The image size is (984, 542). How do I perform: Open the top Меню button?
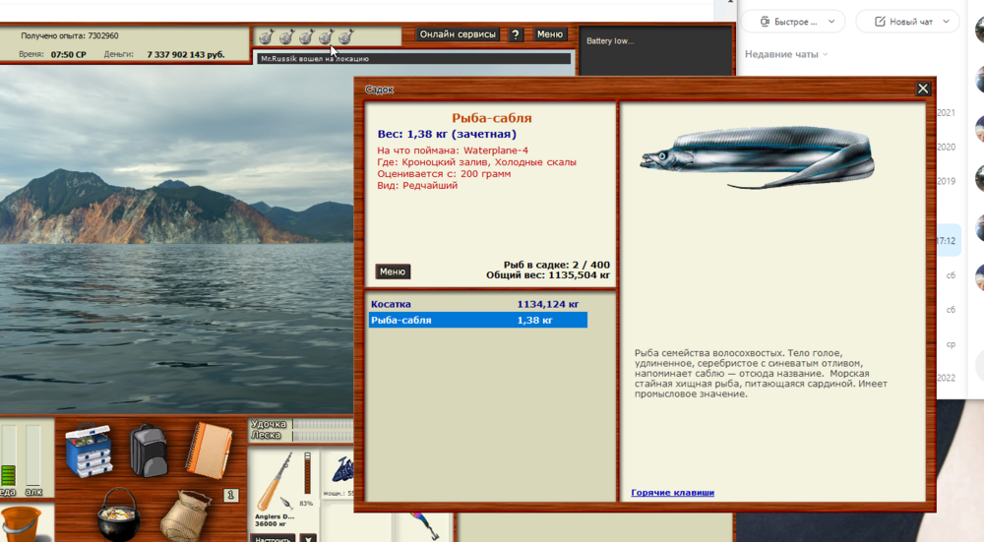coord(550,34)
